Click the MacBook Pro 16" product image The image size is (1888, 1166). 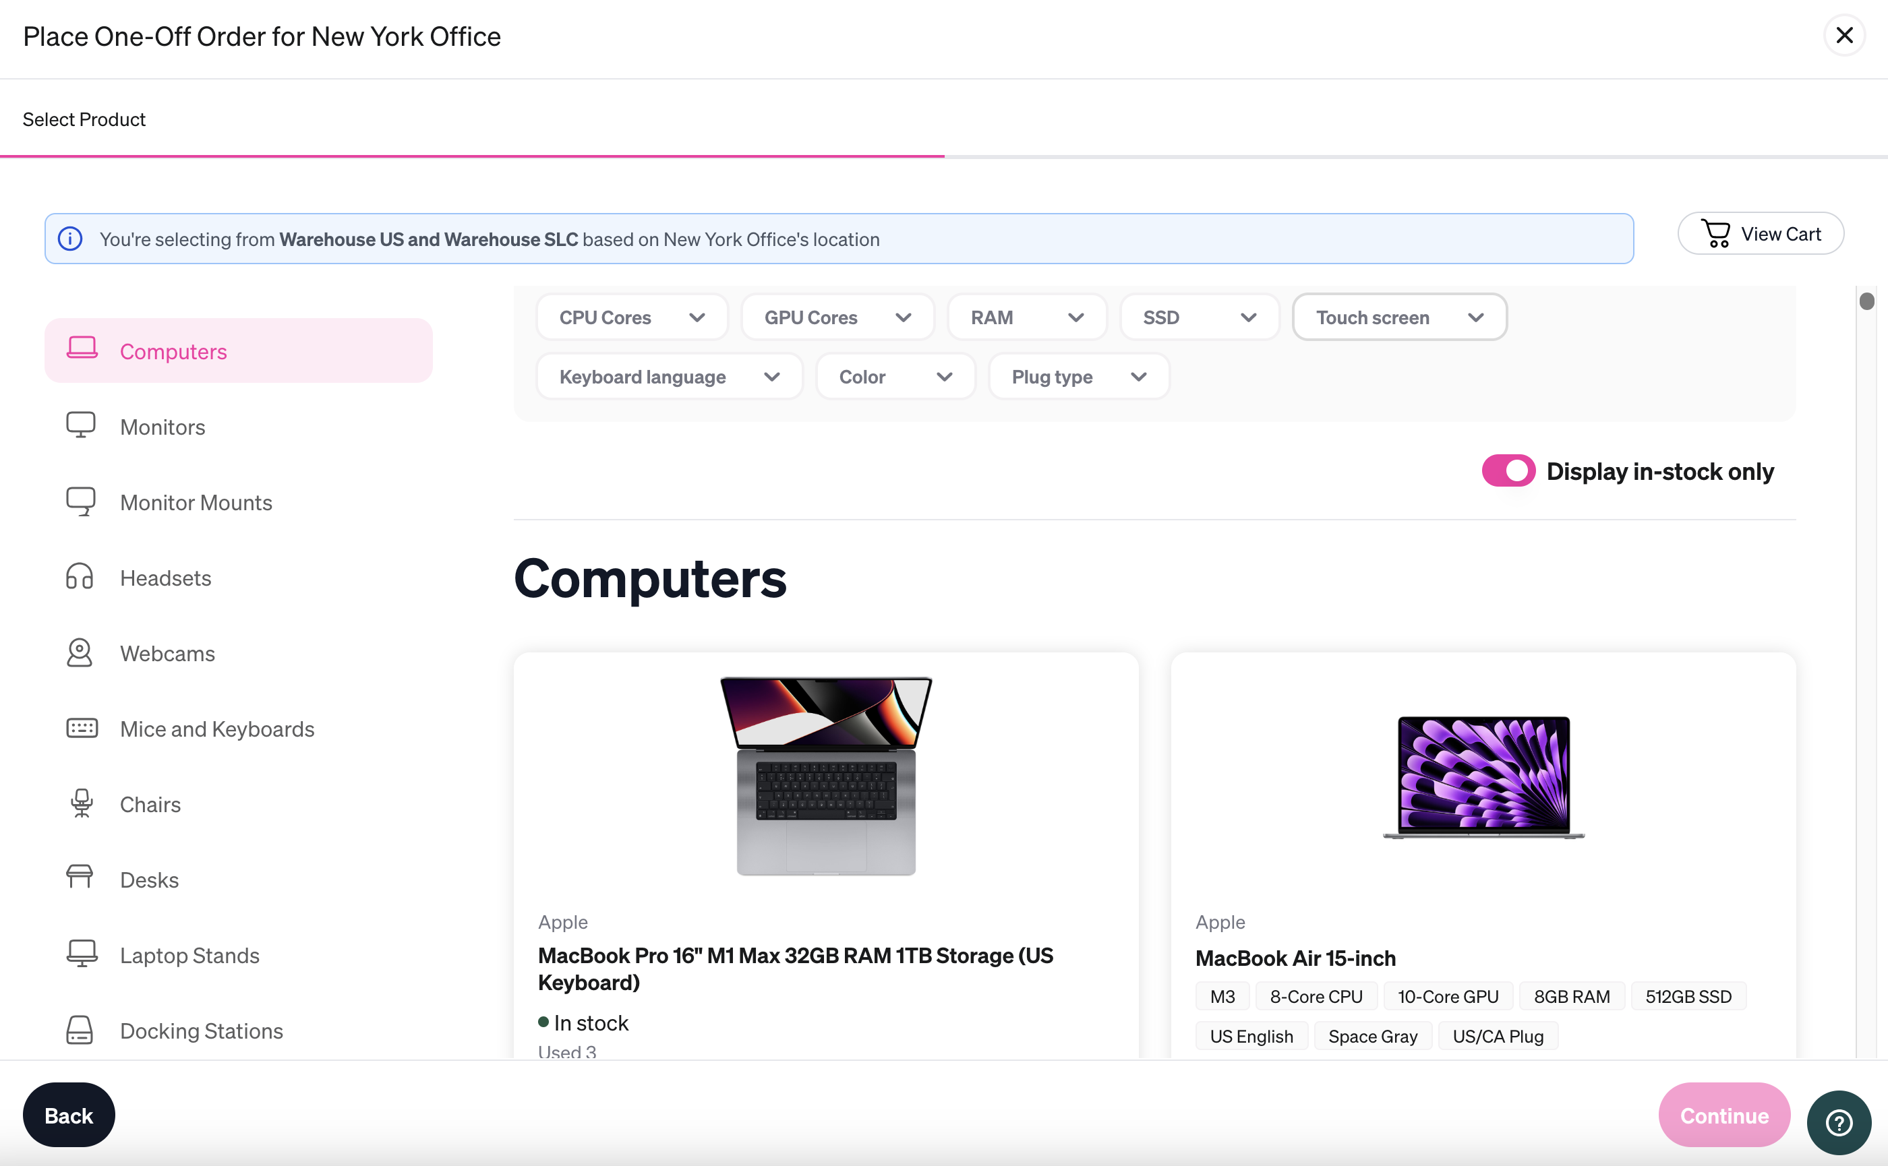825,776
